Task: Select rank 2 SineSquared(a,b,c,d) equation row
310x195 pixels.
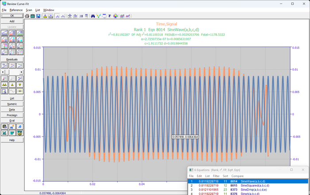Action: (248, 186)
